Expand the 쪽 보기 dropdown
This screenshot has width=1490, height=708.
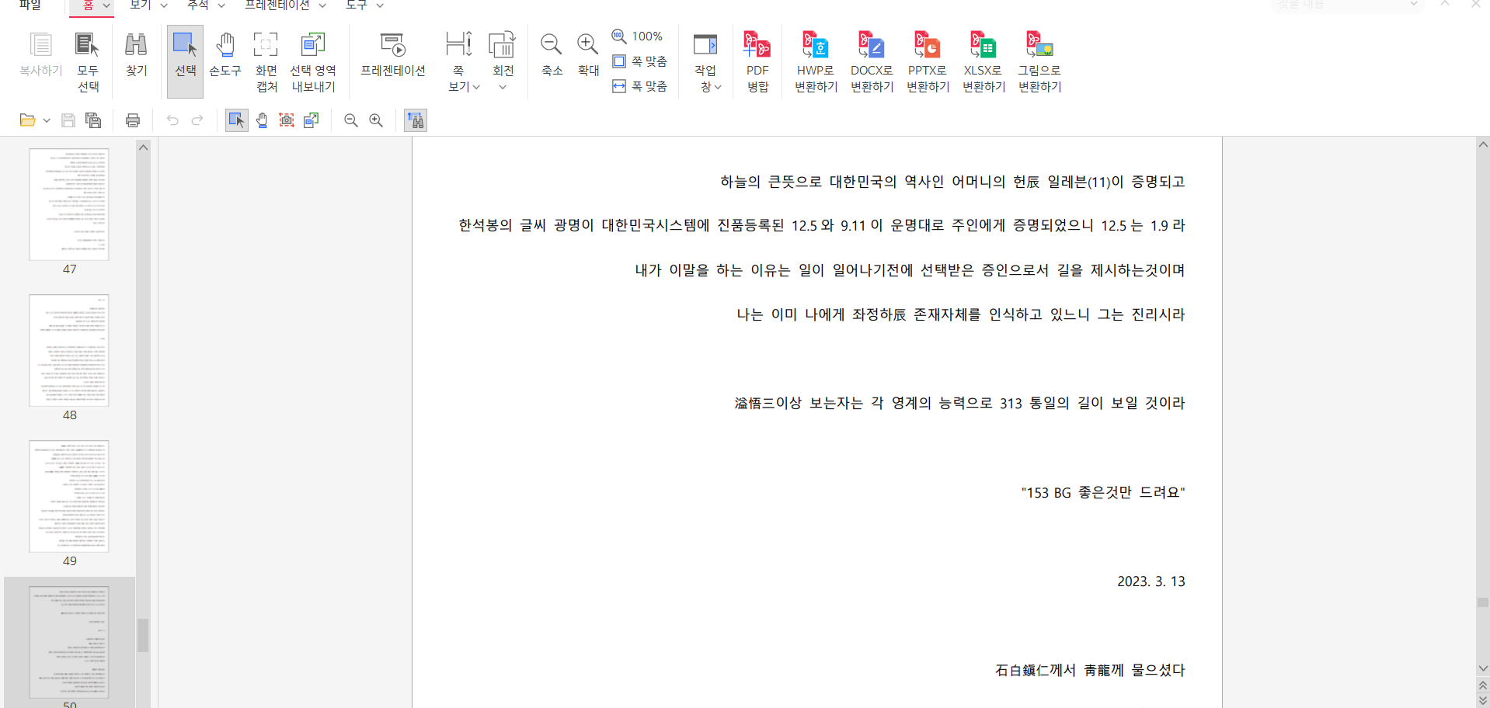[463, 86]
